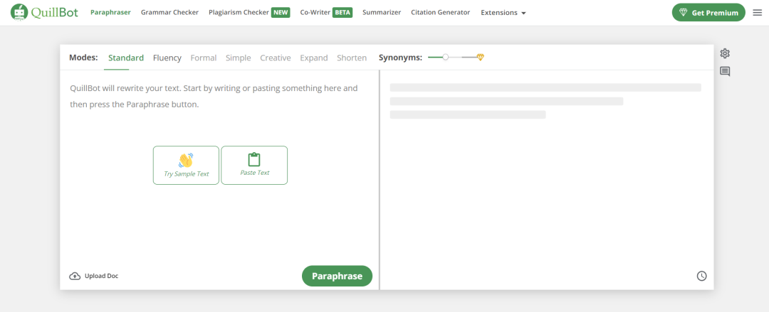Open the feedback comment icon

[725, 72]
